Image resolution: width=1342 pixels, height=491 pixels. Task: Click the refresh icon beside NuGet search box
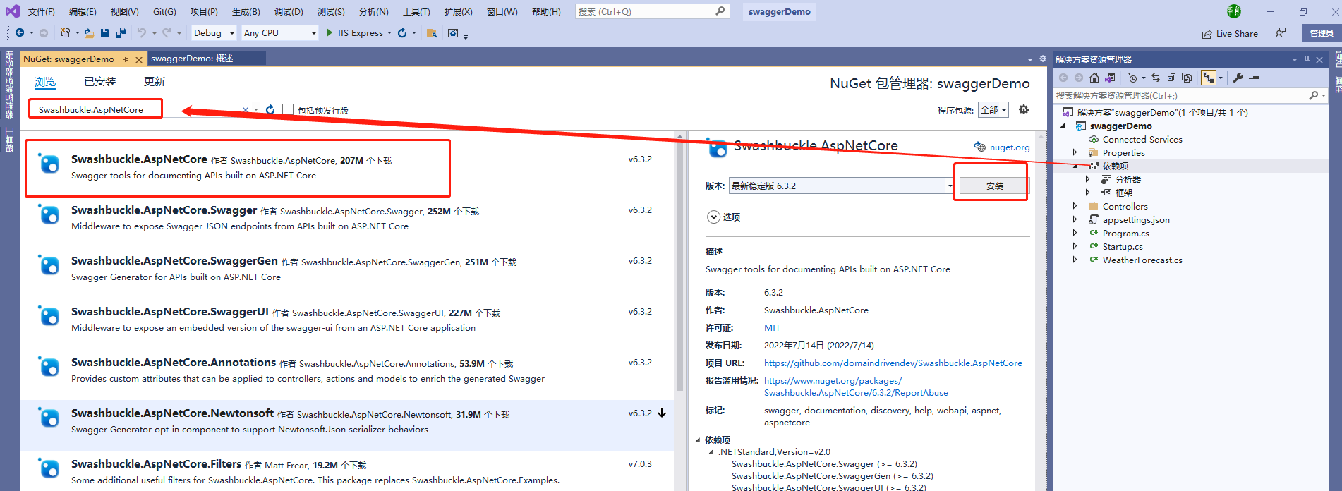tap(270, 109)
